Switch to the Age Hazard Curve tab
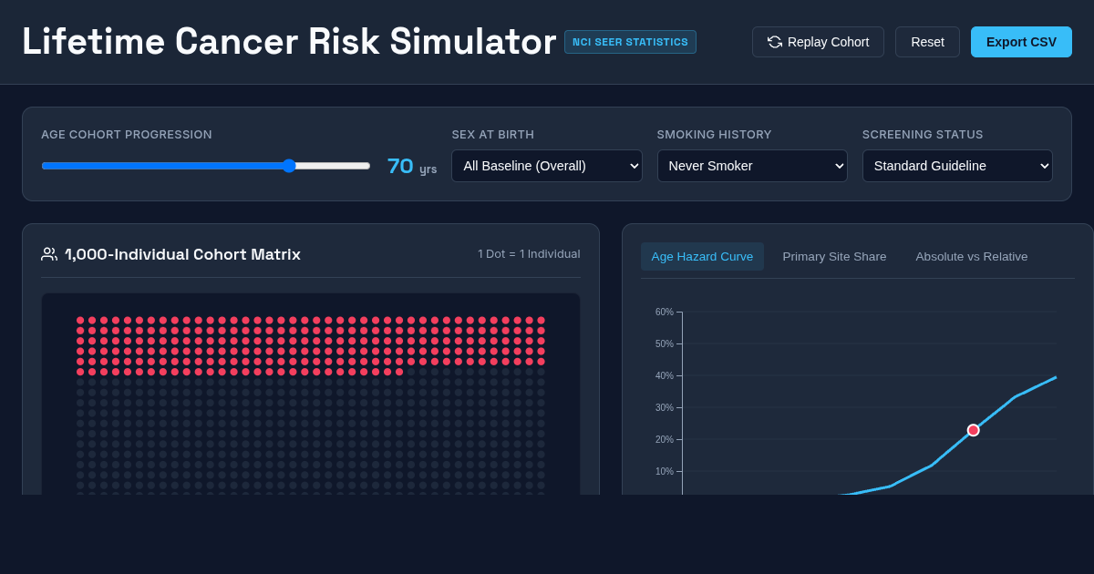 702,256
